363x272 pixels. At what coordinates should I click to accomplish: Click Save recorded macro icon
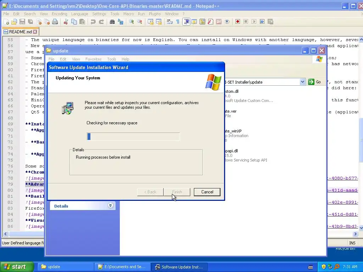click(270, 22)
